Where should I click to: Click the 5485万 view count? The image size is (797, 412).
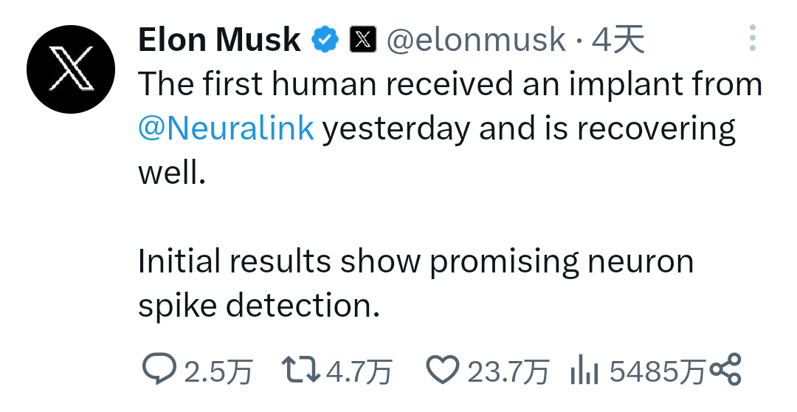pyautogui.click(x=658, y=371)
